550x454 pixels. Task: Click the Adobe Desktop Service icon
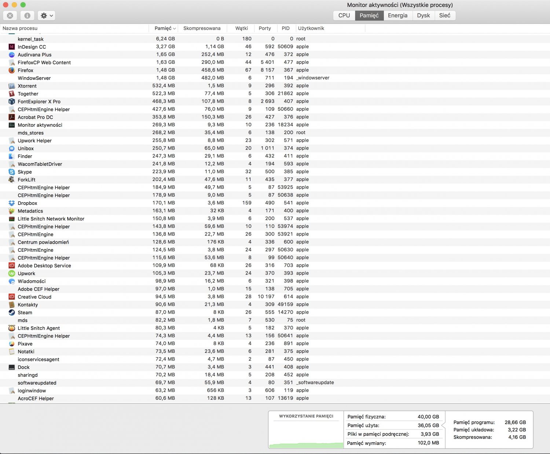(x=12, y=266)
